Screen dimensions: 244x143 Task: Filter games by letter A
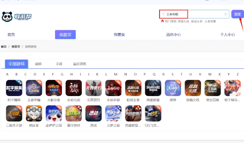(x=7, y=74)
